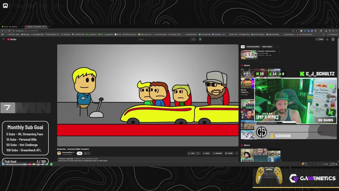339x191 pixels.
Task: Like the video showing 129K likes
Action: [191, 153]
